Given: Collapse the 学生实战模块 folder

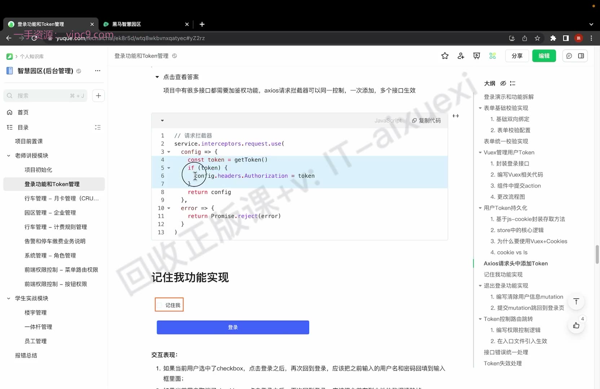Looking at the screenshot, I should click(x=9, y=298).
